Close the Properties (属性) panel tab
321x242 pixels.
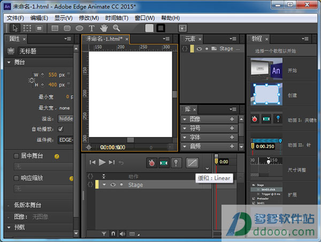24,39
